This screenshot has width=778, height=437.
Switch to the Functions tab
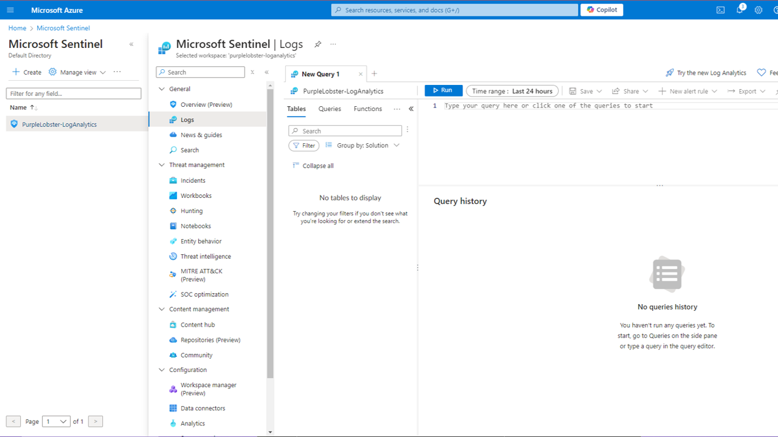pyautogui.click(x=368, y=109)
